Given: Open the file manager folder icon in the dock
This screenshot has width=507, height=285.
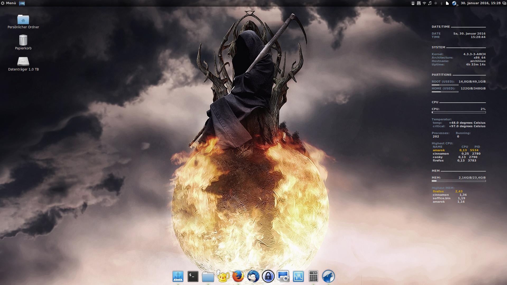Looking at the screenshot, I should pyautogui.click(x=208, y=277).
